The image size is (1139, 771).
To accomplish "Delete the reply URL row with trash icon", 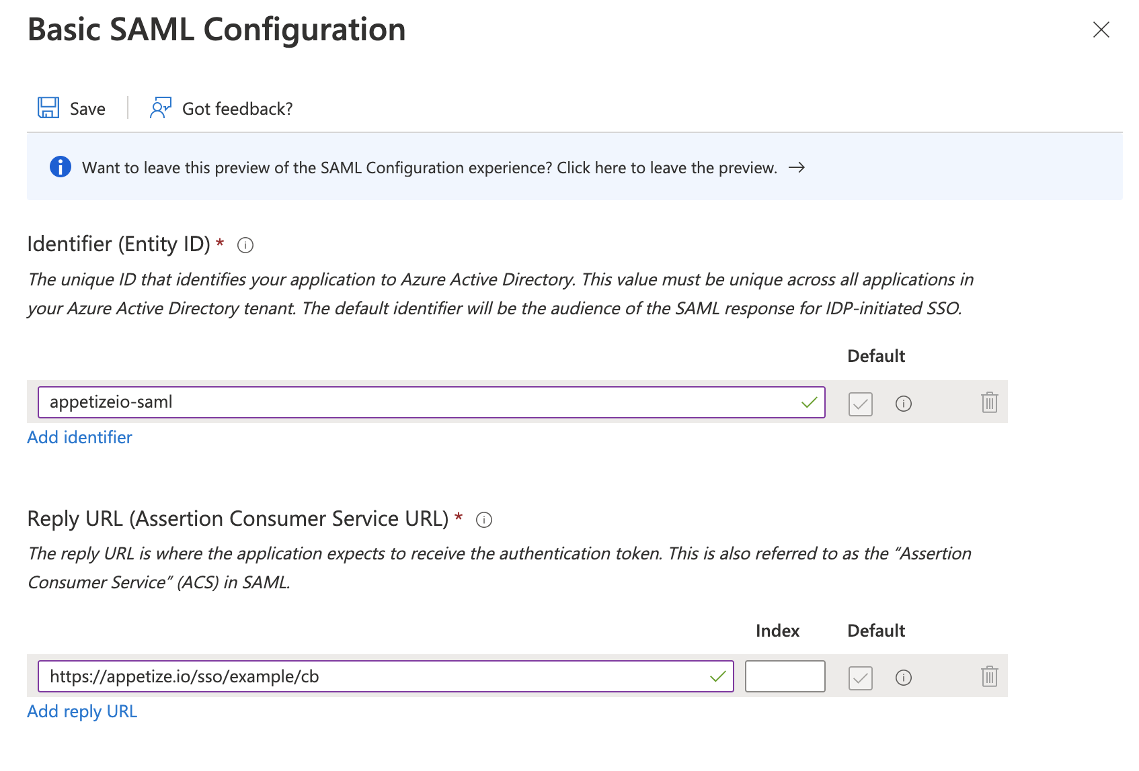I will click(x=989, y=677).
